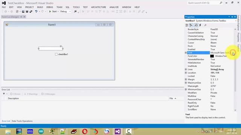Click the New Project toolbar icon
Screen dimensions: 241x135
[x=17, y=12]
